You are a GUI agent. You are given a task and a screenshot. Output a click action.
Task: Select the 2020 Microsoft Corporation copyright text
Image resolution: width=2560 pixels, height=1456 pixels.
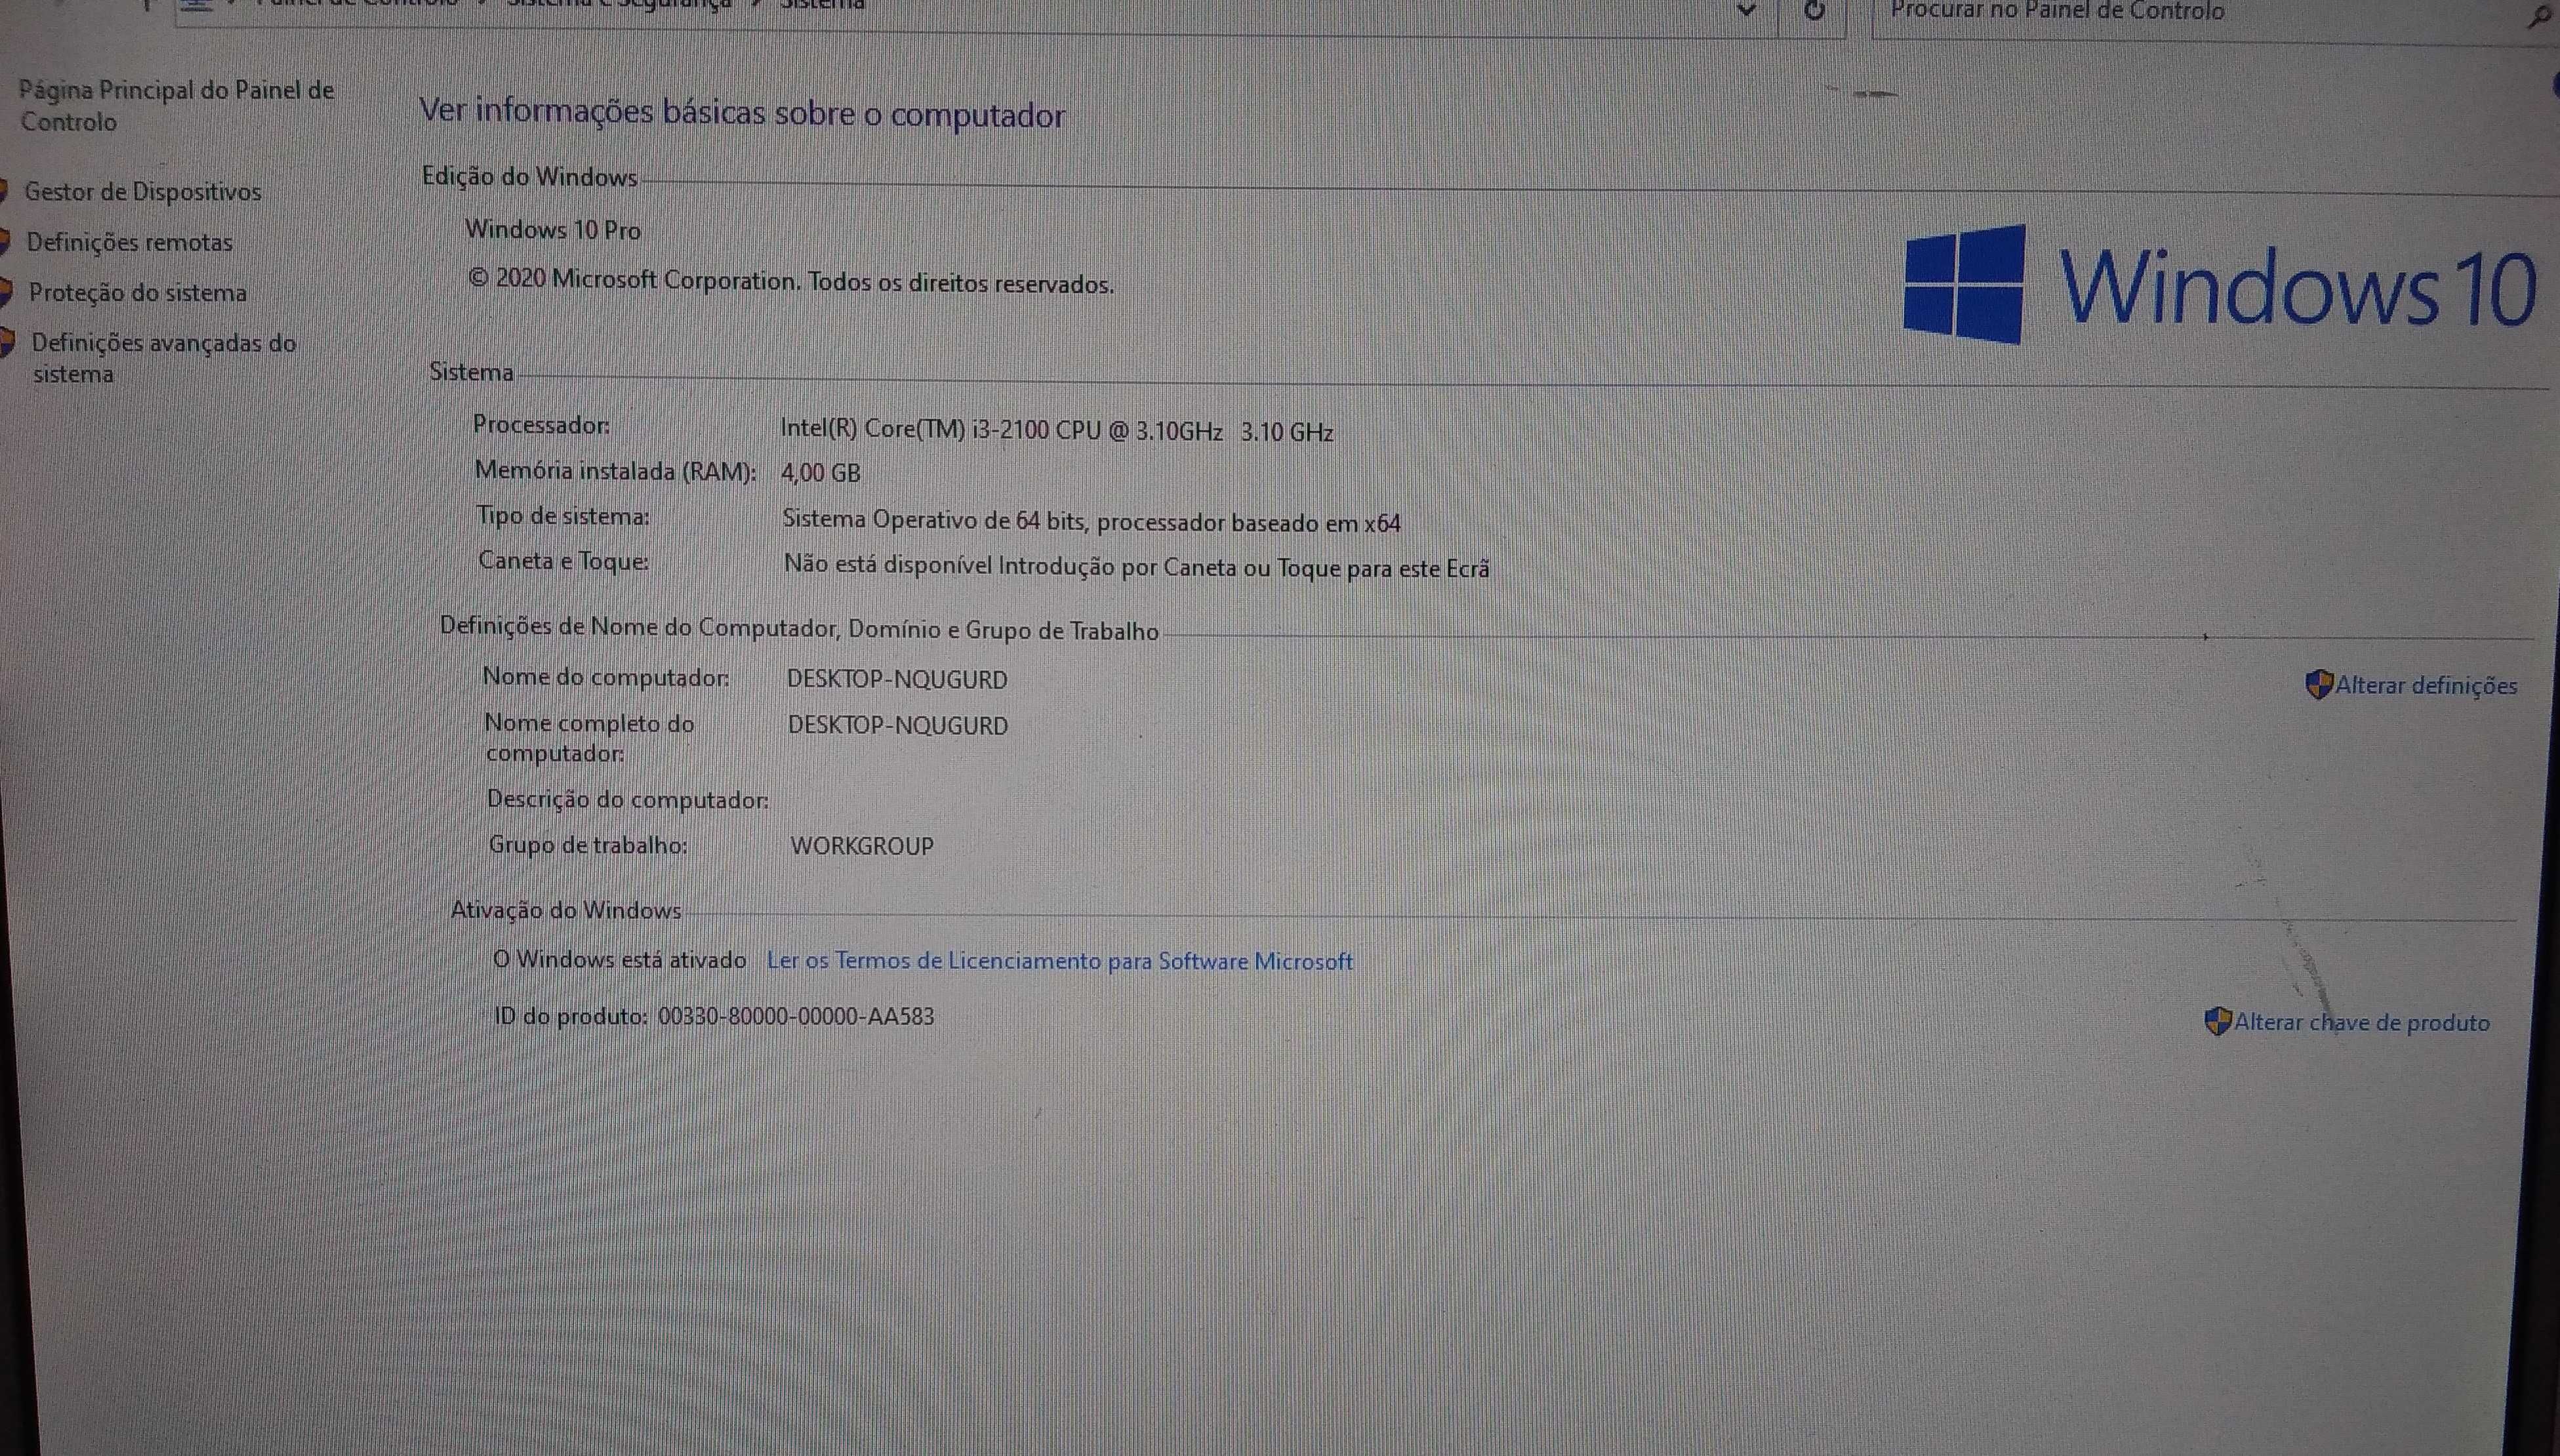[x=791, y=281]
